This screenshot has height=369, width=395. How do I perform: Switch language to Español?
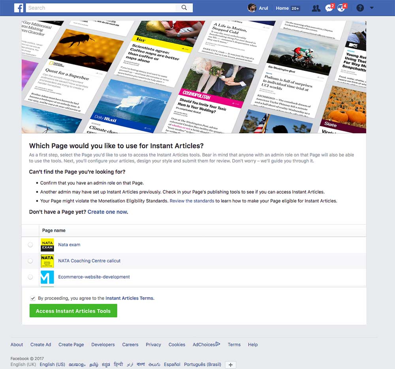click(x=172, y=365)
